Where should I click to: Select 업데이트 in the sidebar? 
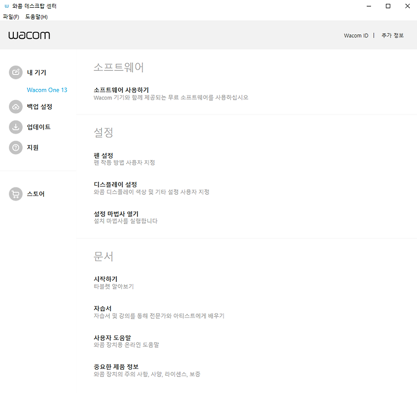point(38,127)
